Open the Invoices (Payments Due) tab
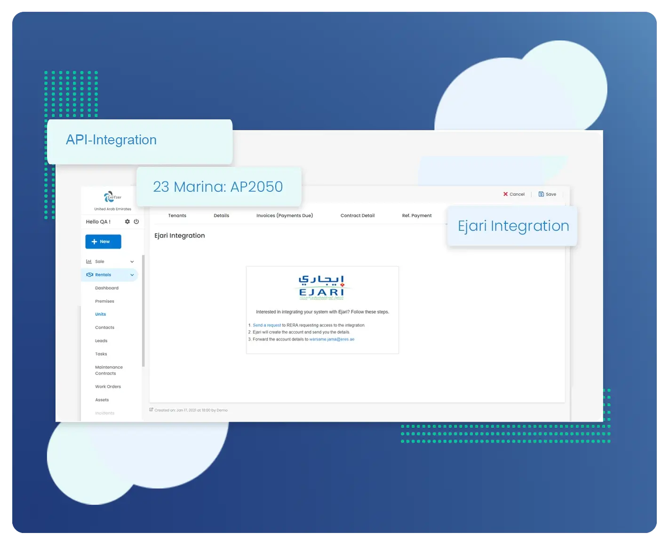 coord(284,216)
